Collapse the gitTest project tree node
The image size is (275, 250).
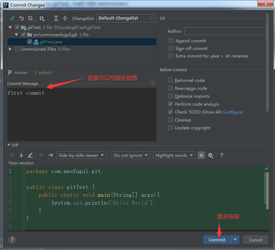[10, 27]
